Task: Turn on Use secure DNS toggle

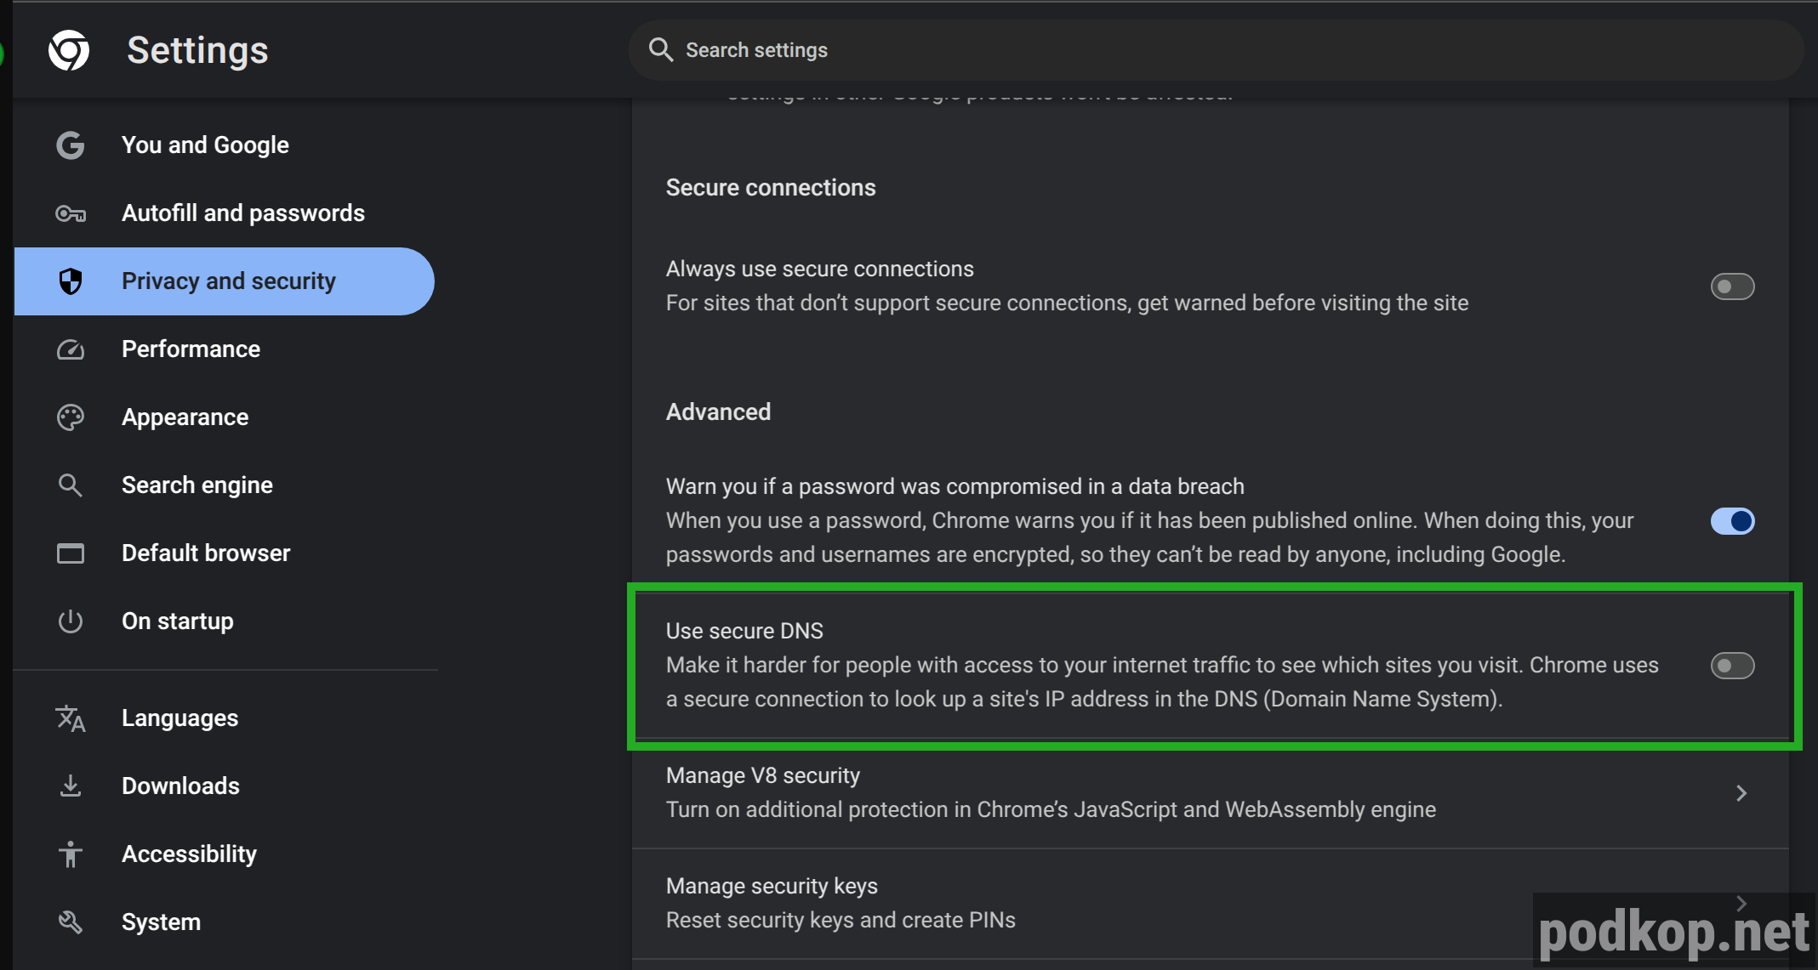Action: [x=1732, y=666]
